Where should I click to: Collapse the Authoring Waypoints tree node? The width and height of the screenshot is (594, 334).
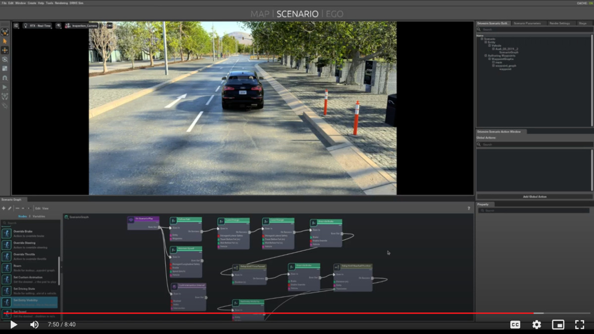[486, 56]
